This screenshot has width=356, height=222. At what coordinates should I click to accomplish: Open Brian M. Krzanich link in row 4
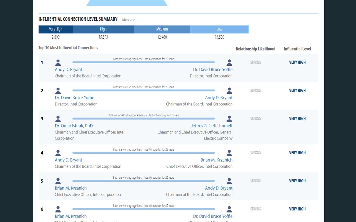tap(217, 160)
